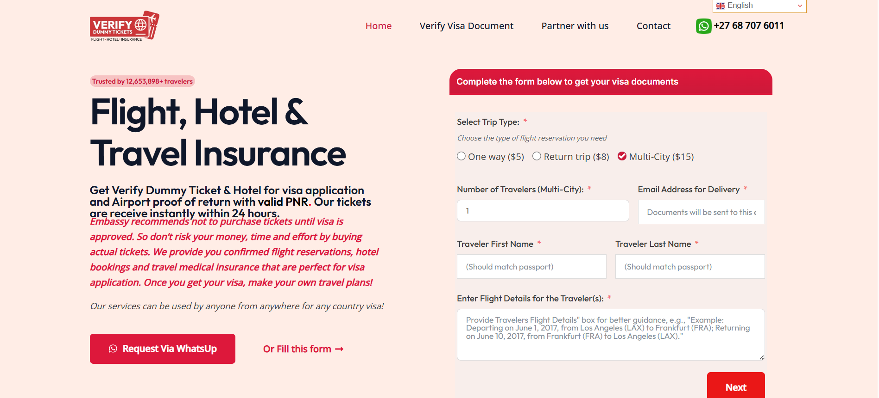Click the Next button
The width and height of the screenshot is (879, 398).
coord(736,387)
